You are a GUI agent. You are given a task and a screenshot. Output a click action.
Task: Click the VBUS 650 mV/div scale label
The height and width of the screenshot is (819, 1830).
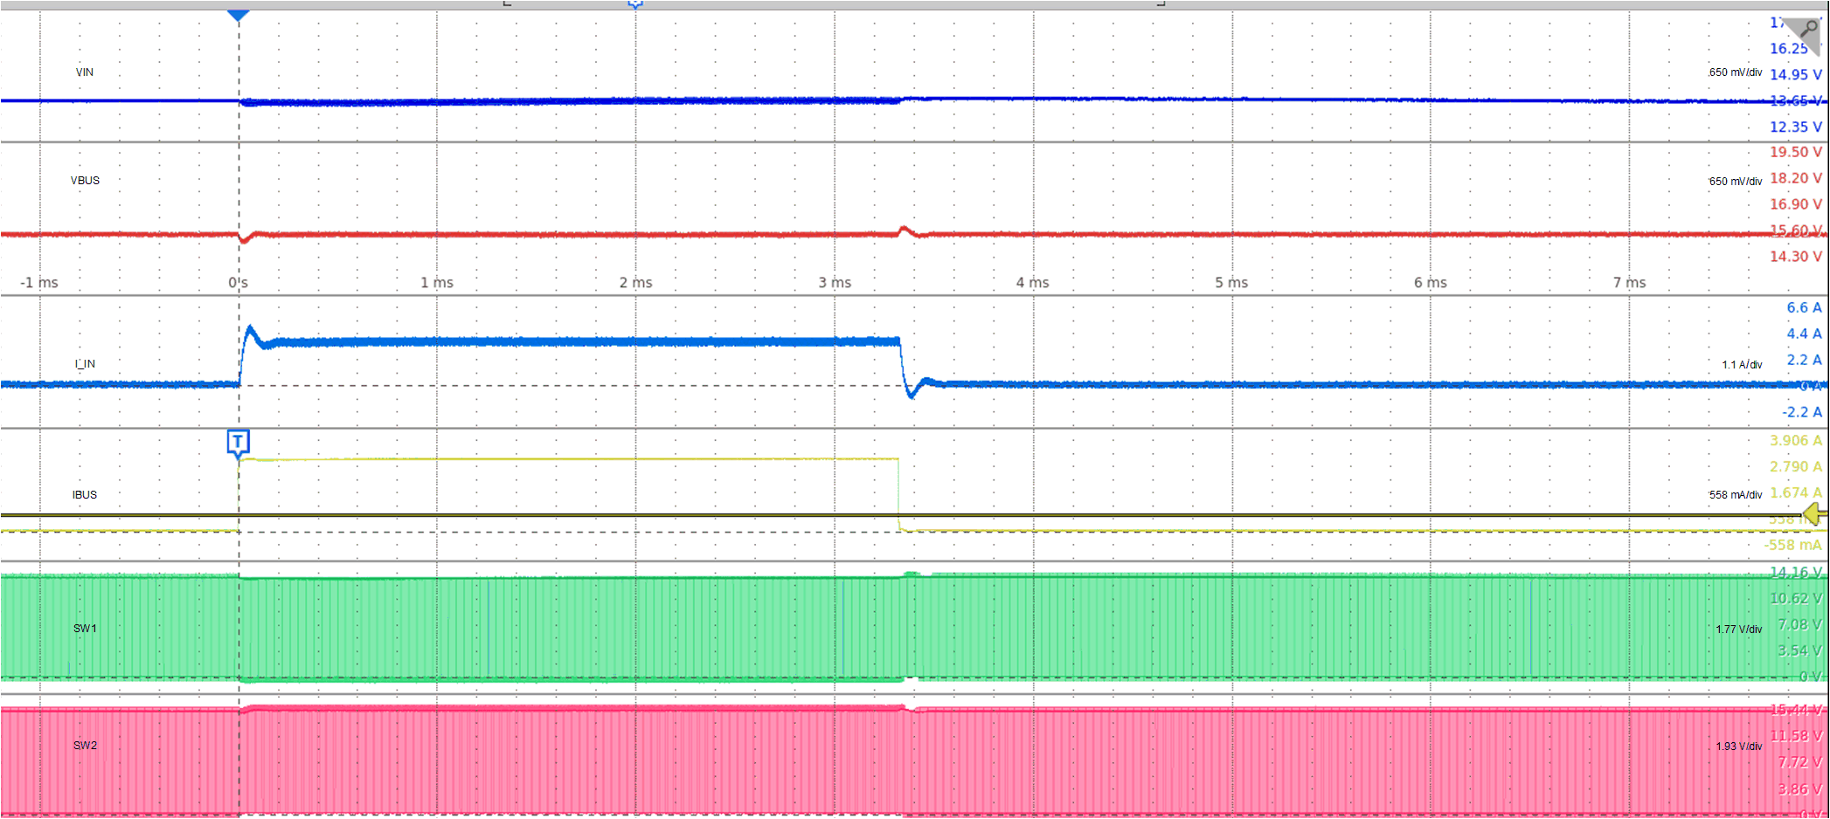tap(1736, 182)
